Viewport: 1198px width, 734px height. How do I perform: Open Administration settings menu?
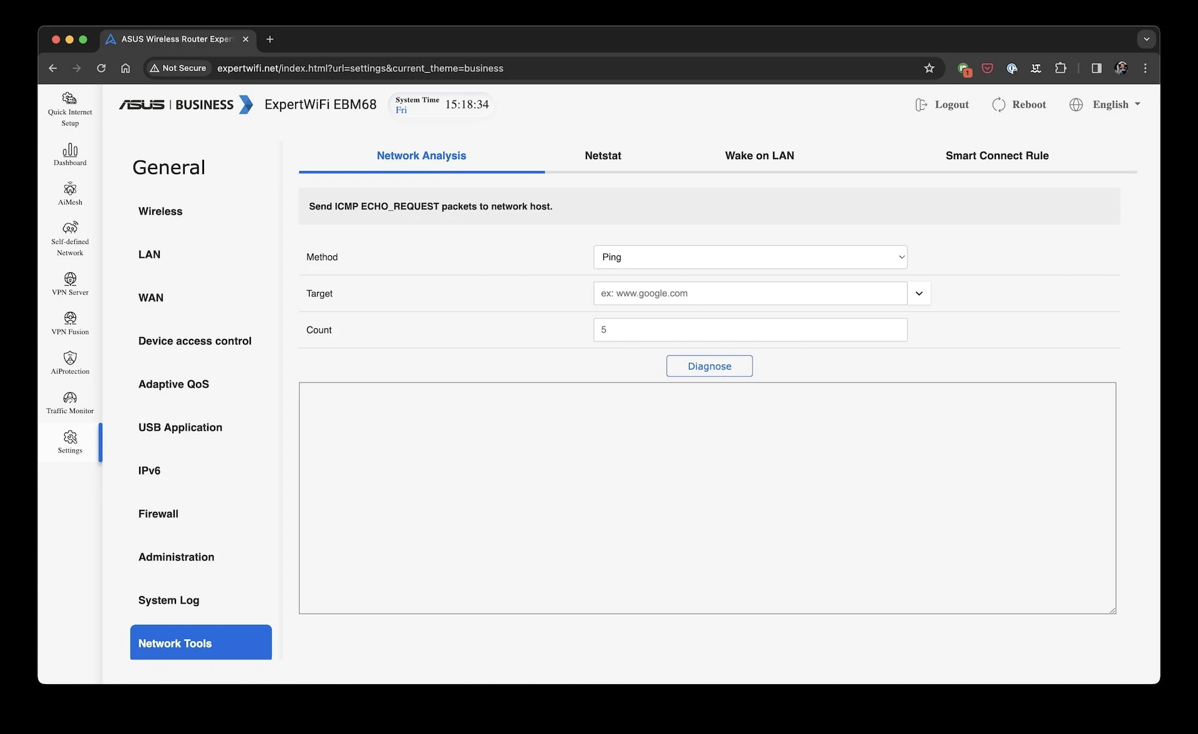pyautogui.click(x=176, y=557)
